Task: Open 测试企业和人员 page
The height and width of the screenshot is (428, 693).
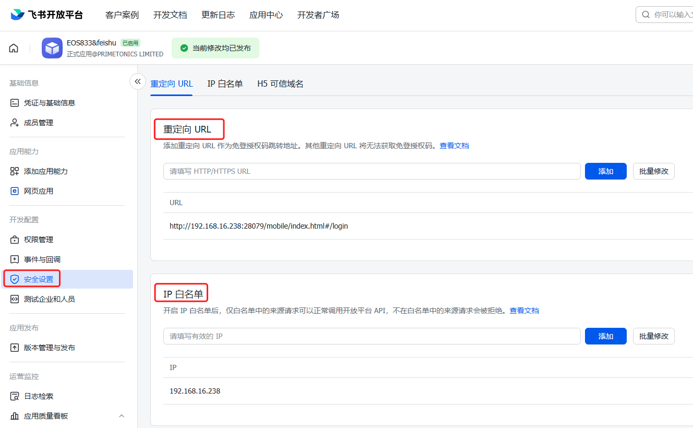Action: [x=49, y=299]
